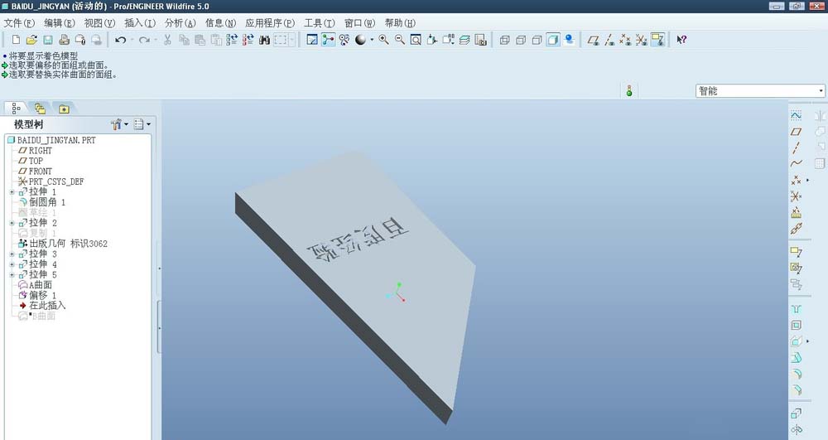
Task: Open the 视图(V) menu
Action: tap(99, 23)
